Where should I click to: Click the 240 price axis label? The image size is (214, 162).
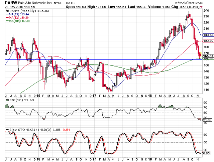(x=206, y=11)
